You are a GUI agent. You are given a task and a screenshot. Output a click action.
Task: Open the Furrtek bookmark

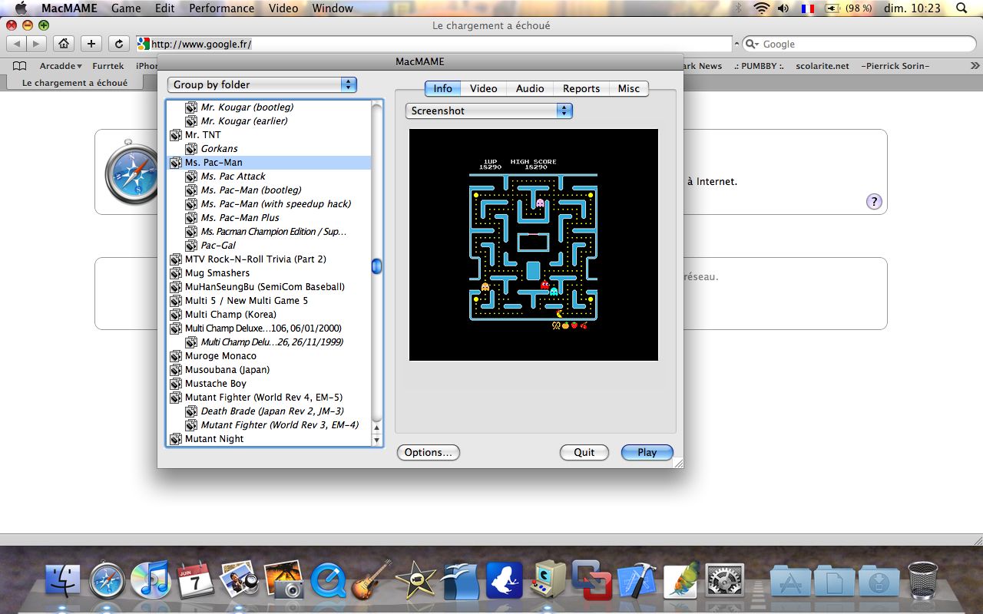click(108, 66)
